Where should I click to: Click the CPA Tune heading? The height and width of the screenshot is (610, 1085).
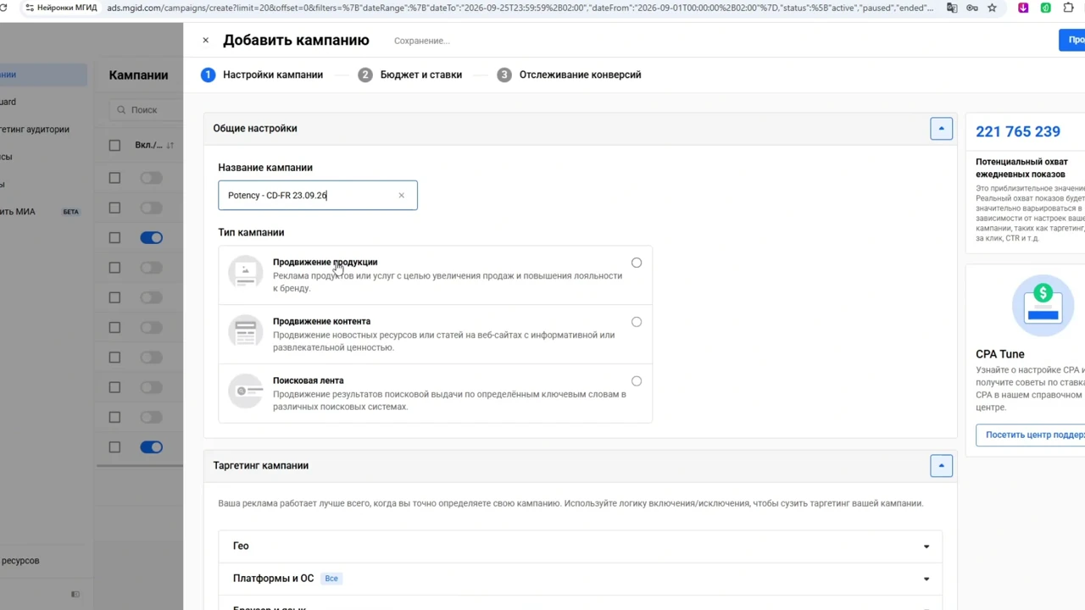[1000, 354]
